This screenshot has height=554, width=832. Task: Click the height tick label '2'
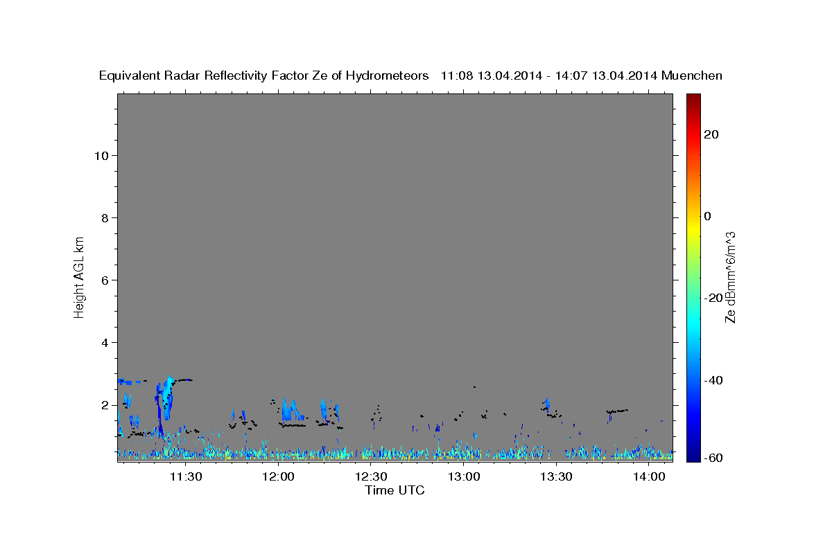coord(105,404)
